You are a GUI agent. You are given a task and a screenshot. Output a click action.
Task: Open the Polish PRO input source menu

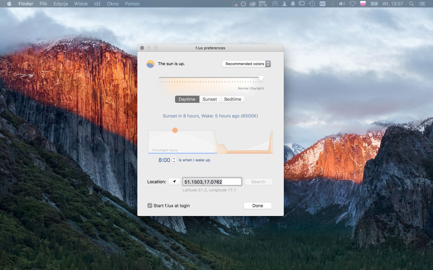(x=363, y=4)
